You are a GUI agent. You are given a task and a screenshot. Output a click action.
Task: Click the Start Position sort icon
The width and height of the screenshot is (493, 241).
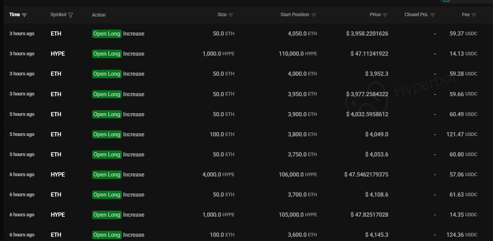pyautogui.click(x=314, y=15)
